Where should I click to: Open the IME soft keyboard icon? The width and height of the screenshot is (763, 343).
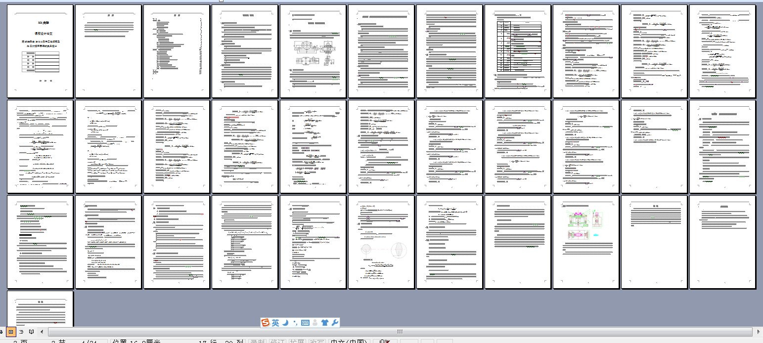(305, 323)
